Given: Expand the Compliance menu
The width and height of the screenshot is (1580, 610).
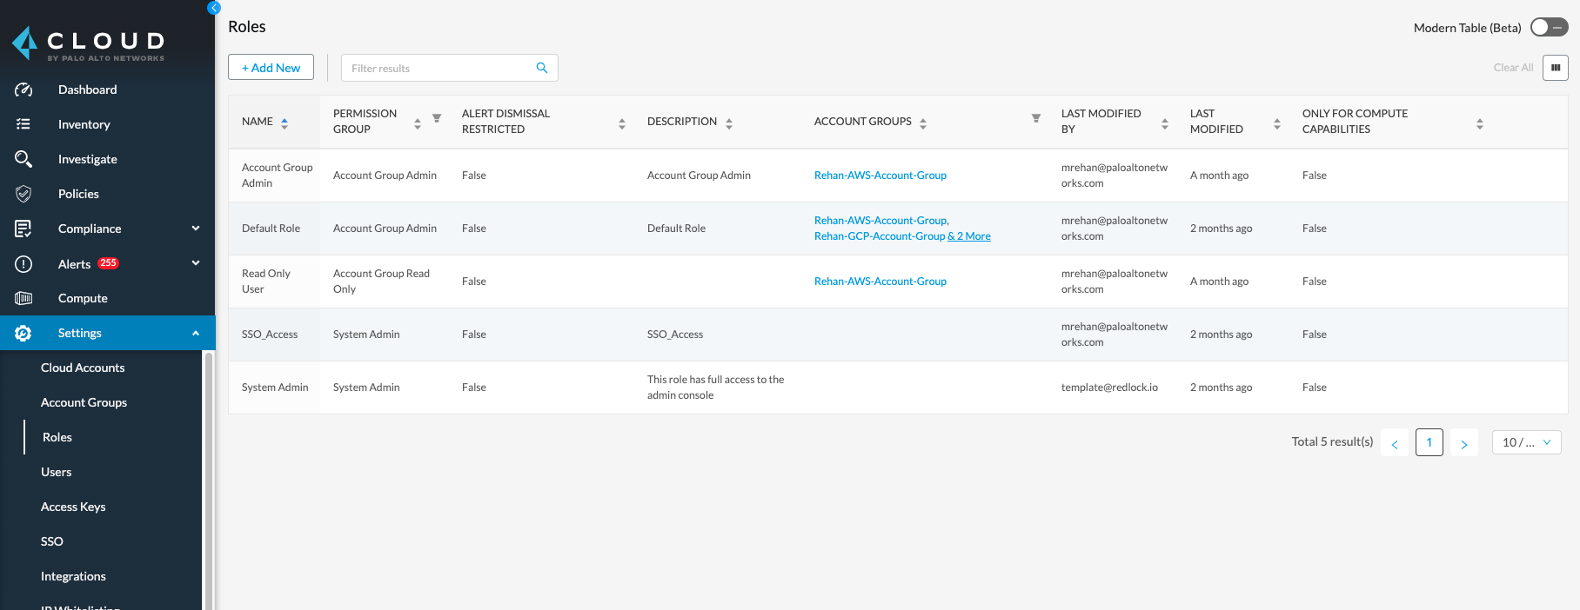Looking at the screenshot, I should tap(196, 229).
